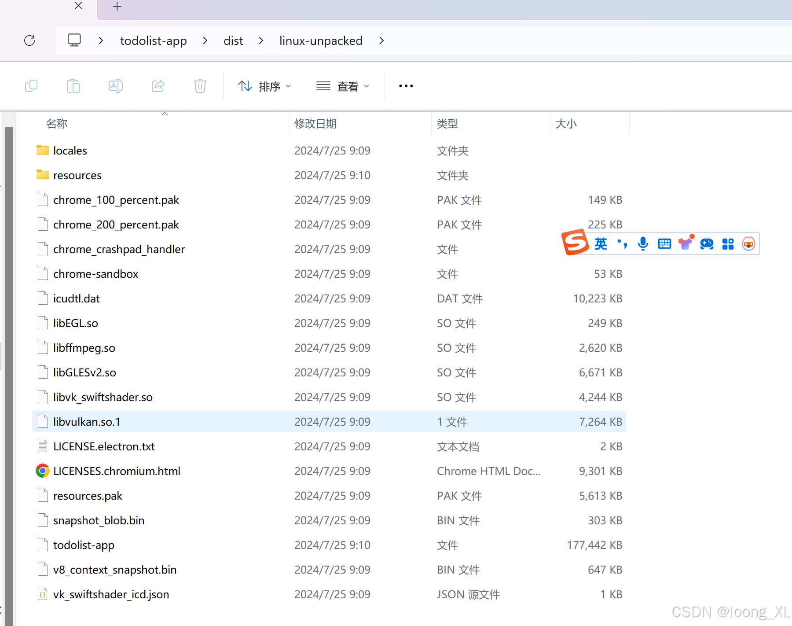Click the Sogou microphone voice input icon
Viewport: 792px width, 626px height.
[643, 243]
